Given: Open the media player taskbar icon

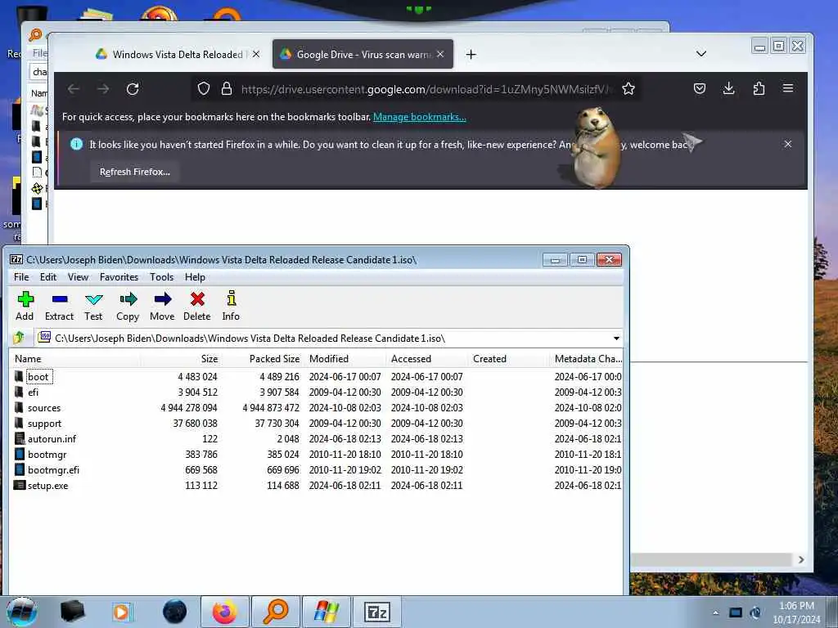Looking at the screenshot, I should [x=122, y=612].
